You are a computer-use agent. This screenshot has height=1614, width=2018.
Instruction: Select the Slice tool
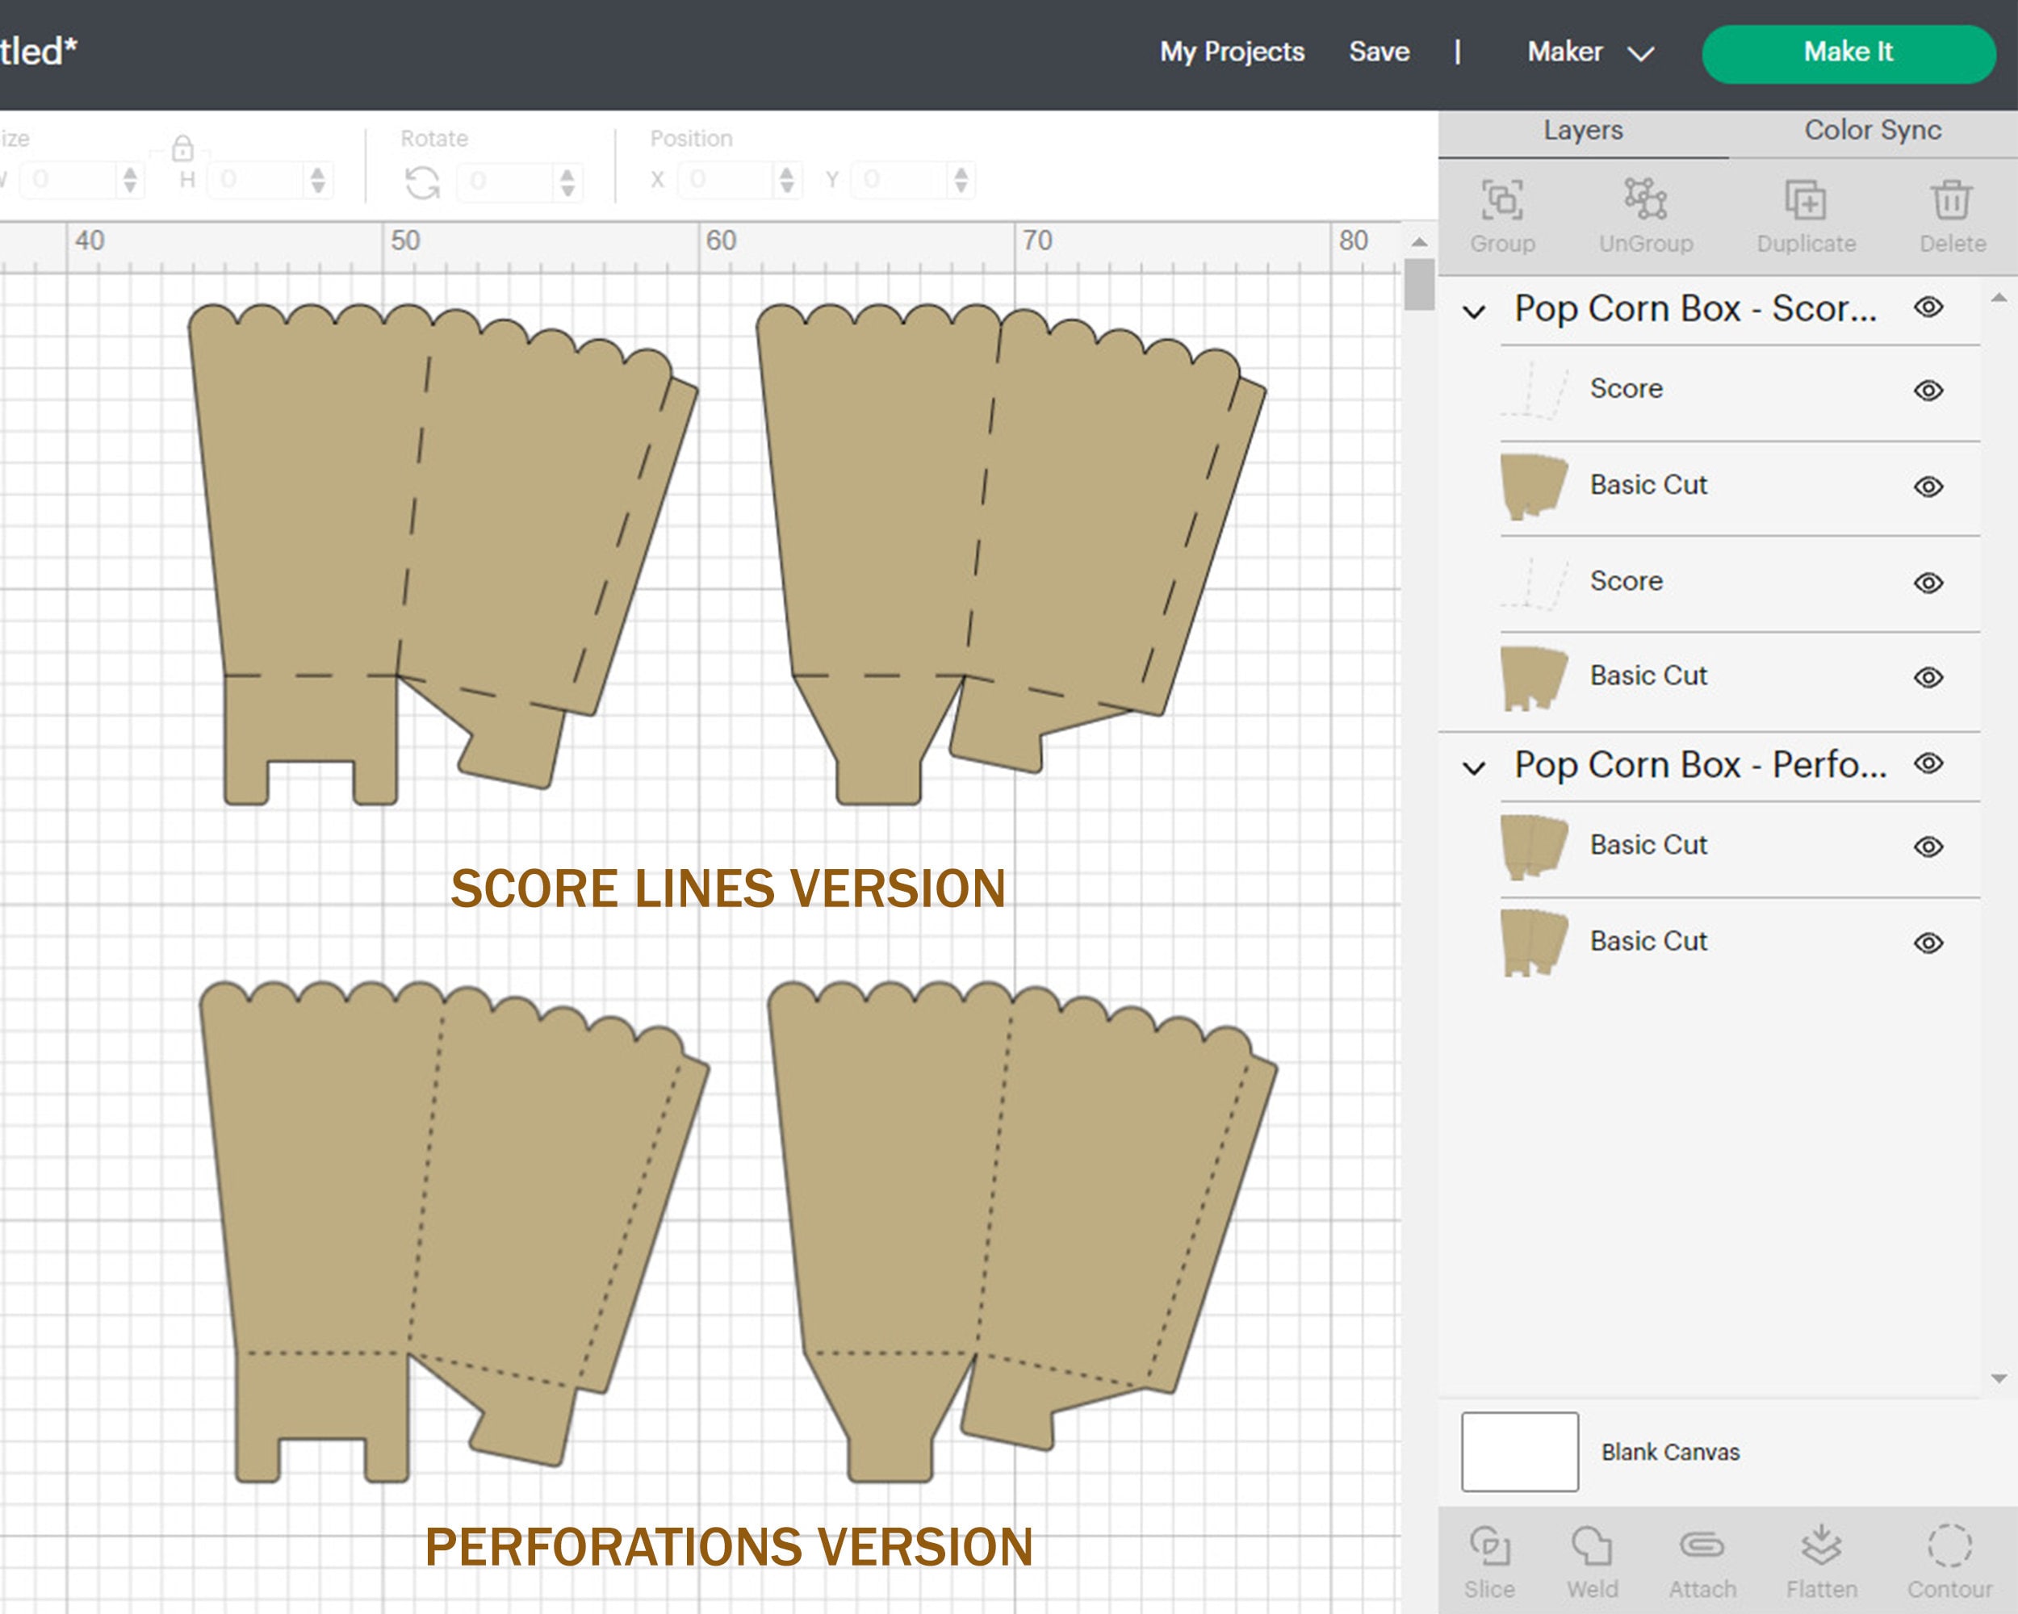(1491, 1558)
